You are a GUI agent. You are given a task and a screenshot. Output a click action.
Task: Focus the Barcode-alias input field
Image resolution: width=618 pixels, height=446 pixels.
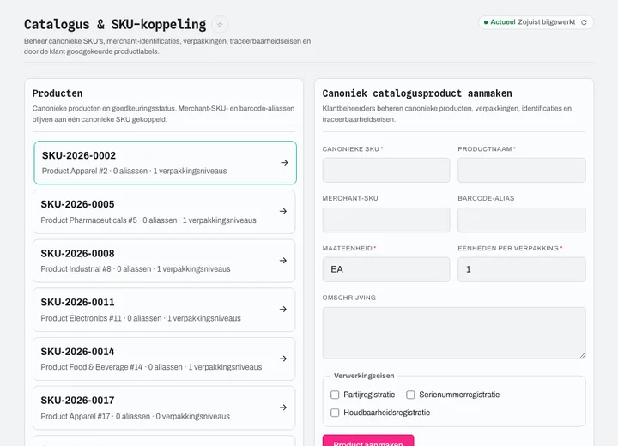pos(522,220)
